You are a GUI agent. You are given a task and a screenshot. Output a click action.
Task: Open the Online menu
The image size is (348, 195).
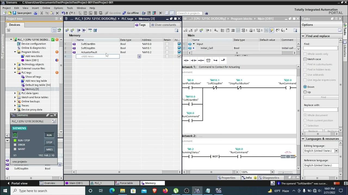(46, 8)
